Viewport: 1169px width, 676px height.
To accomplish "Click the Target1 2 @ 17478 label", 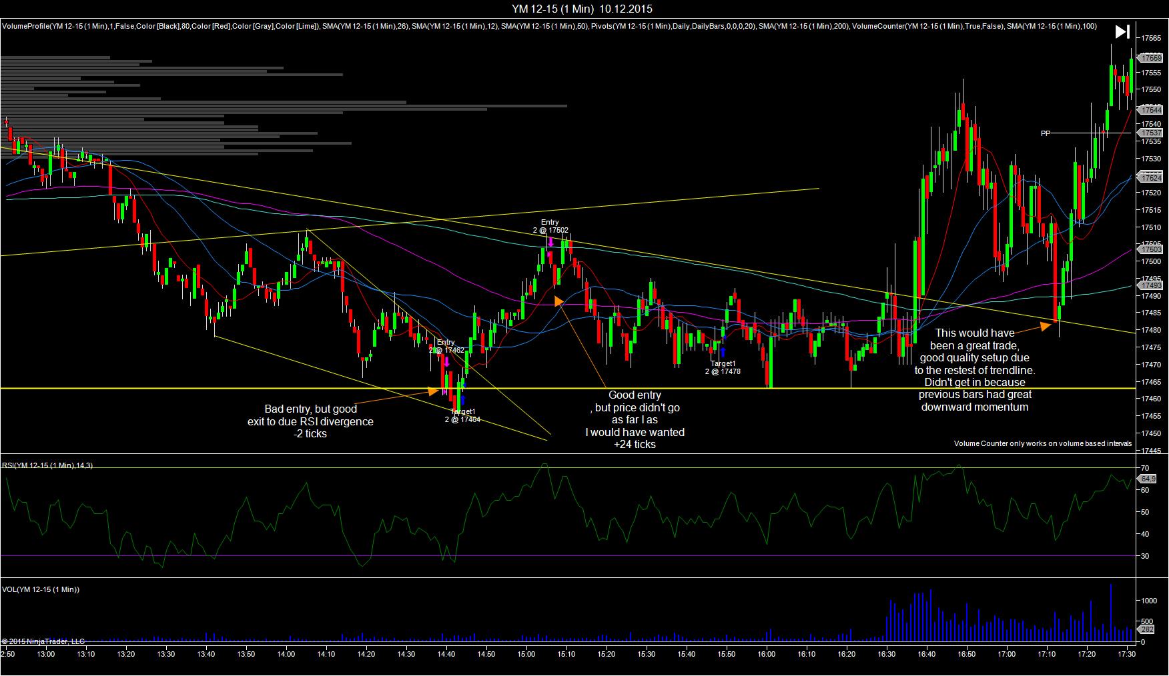I will (x=723, y=367).
